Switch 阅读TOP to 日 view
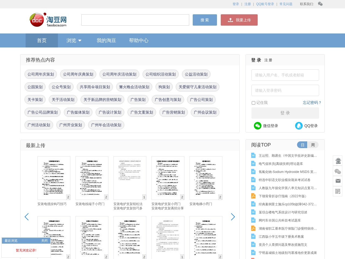Image resolution: width=345 pixels, height=259 pixels. tap(302, 145)
